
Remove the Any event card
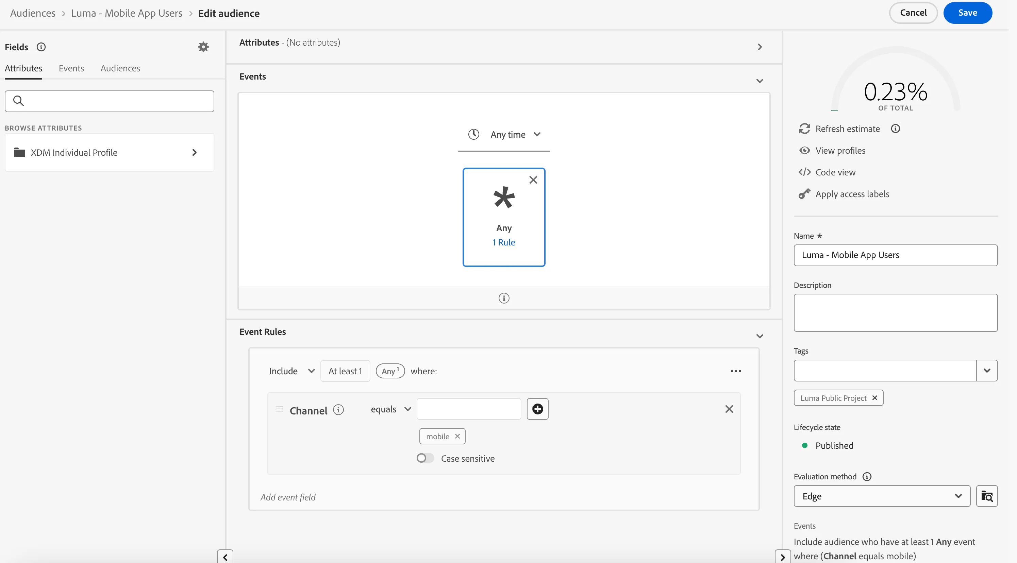(x=533, y=180)
